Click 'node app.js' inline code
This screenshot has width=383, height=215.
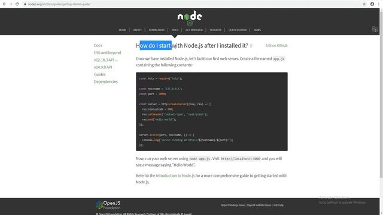pos(199,159)
